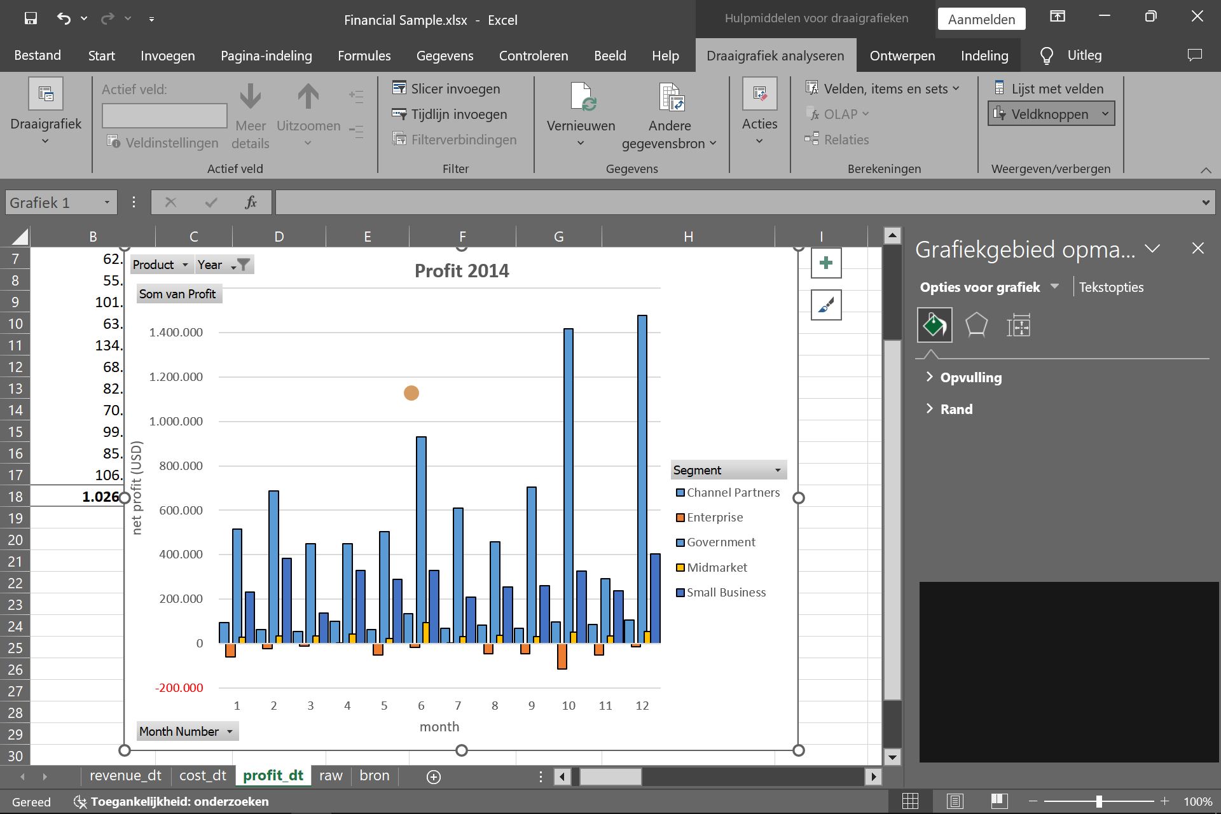Collapse the ribbon with the chevron

[x=1205, y=170]
